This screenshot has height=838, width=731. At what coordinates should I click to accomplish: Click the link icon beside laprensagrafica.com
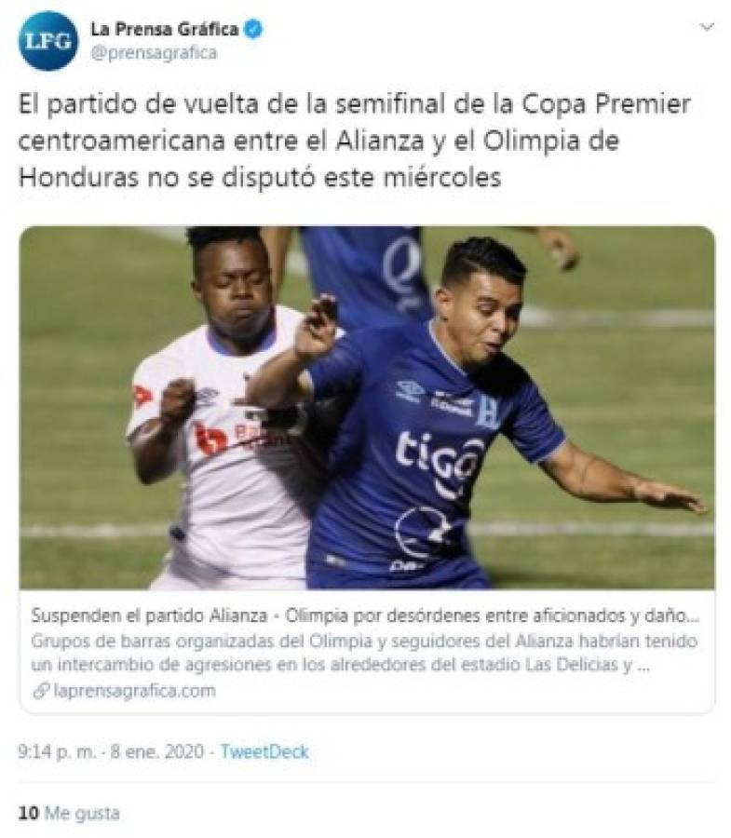(x=41, y=691)
